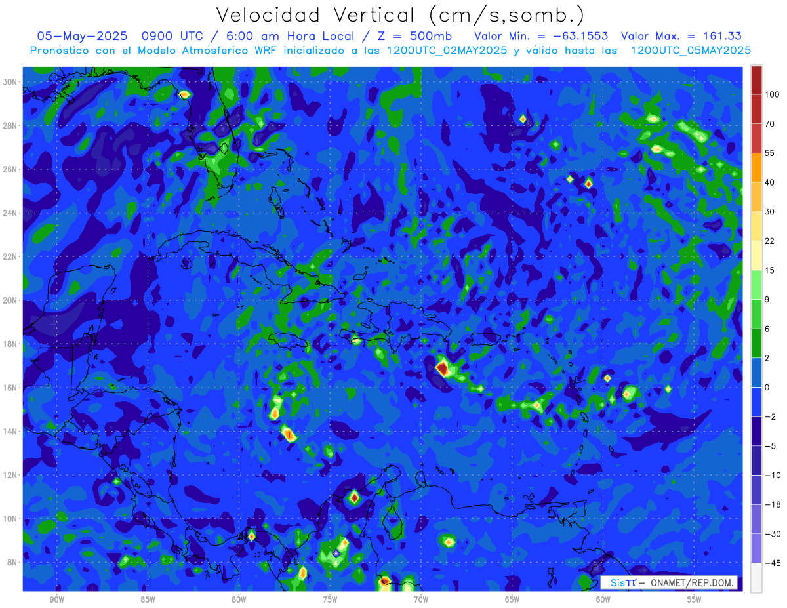
Task: Click the 'SisTT - ONAMET/REP.DOM.' logo box
Action: (x=669, y=582)
